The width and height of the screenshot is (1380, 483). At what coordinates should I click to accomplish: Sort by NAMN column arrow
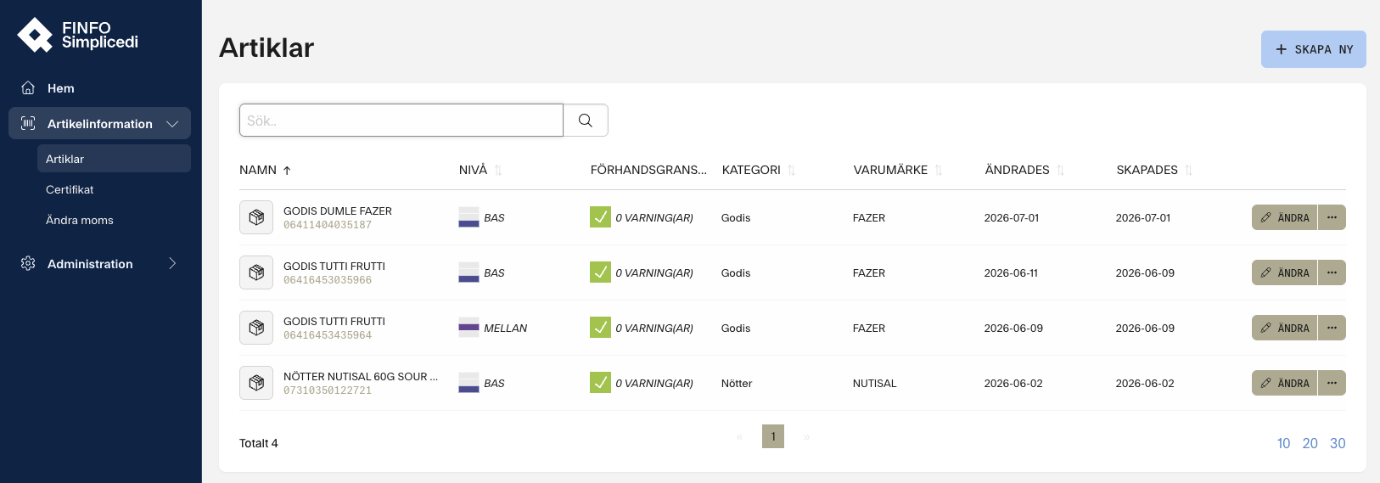tap(287, 171)
